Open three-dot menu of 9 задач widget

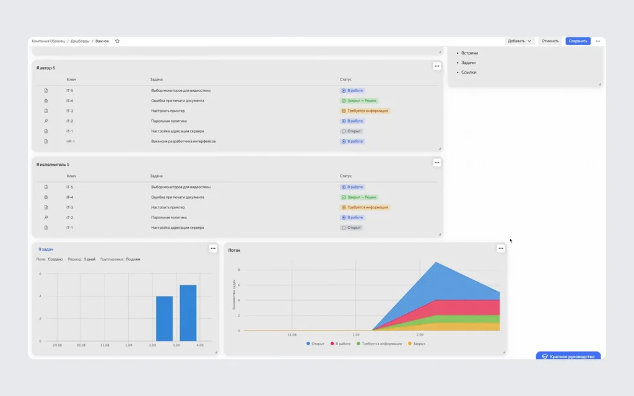click(213, 249)
